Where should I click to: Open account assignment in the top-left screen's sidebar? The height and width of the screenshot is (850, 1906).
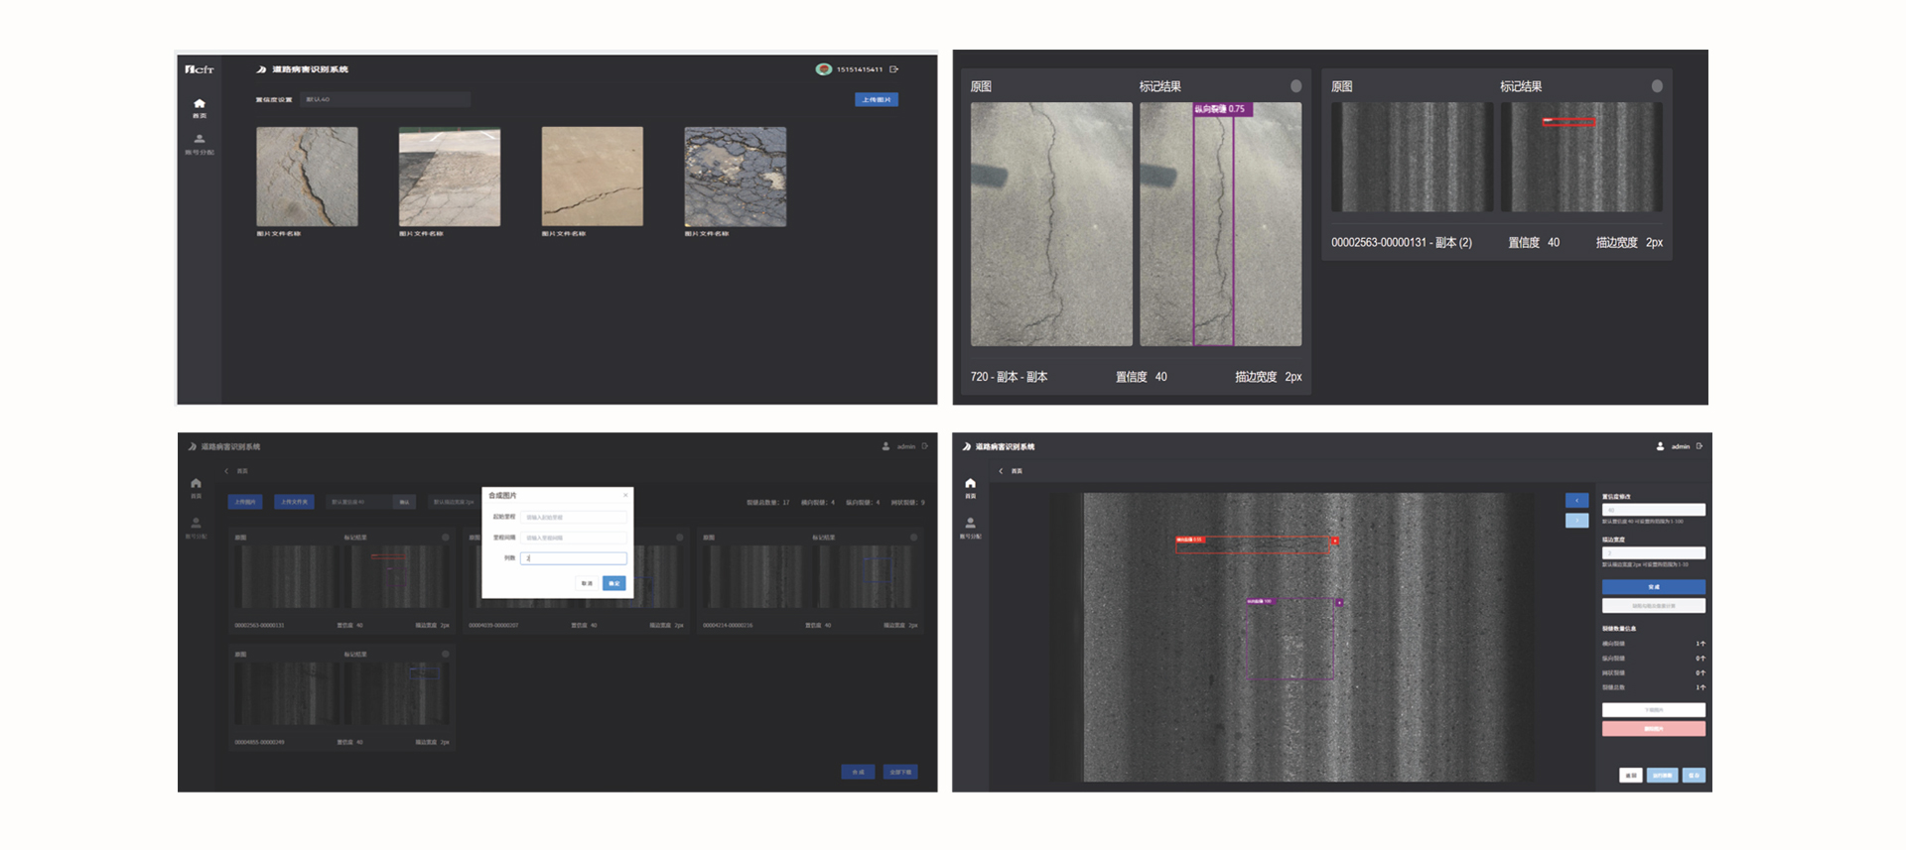[200, 140]
